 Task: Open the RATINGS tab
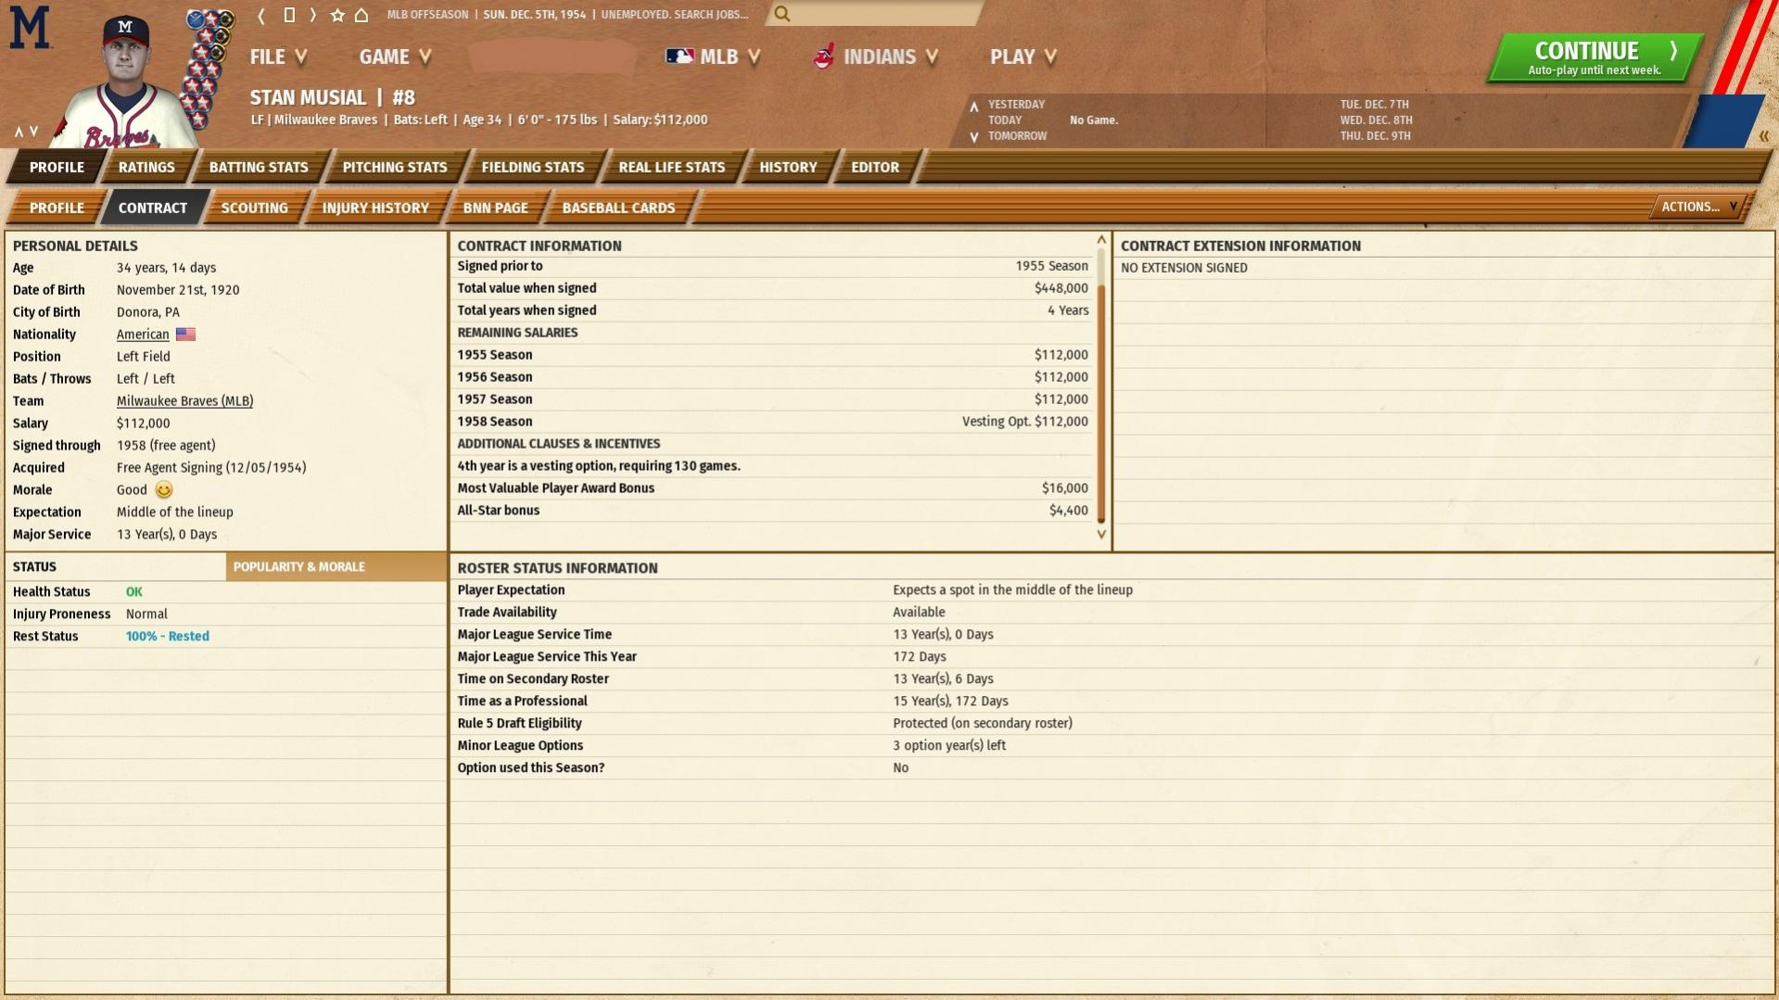[x=146, y=167]
